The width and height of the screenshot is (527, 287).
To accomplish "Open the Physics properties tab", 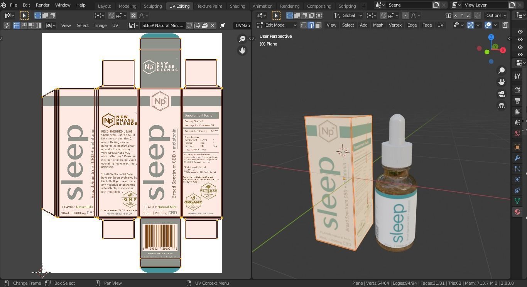I will coord(517,180).
